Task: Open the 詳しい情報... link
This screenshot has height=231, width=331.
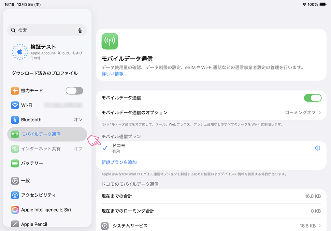Action: 114,74
